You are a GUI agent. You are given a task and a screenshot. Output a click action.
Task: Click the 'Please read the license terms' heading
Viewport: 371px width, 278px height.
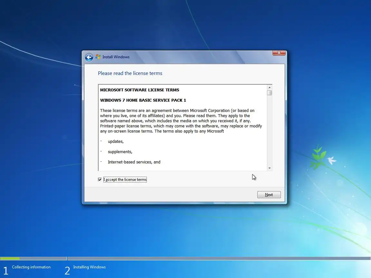tap(130, 73)
